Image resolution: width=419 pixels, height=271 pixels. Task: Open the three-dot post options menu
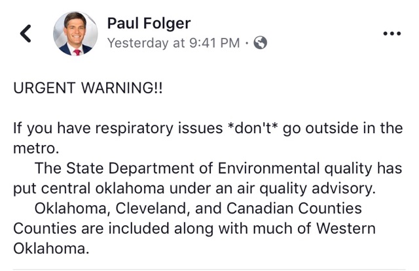[x=392, y=33]
